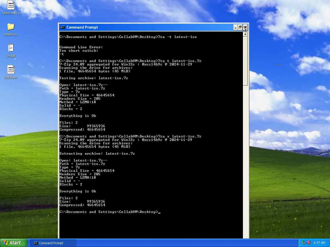Click the console scrollbar up arrow
Viewport: 330px width, 247px height.
[x=245, y=34]
